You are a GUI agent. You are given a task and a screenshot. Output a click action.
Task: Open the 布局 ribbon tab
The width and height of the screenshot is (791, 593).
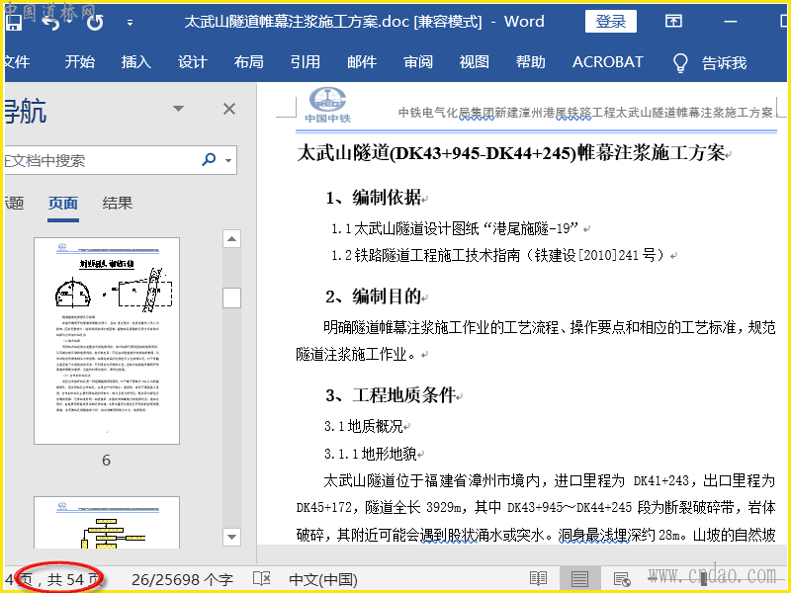pyautogui.click(x=248, y=62)
